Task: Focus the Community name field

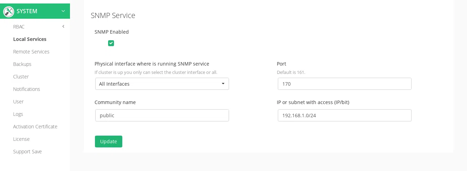Action: [x=162, y=116]
